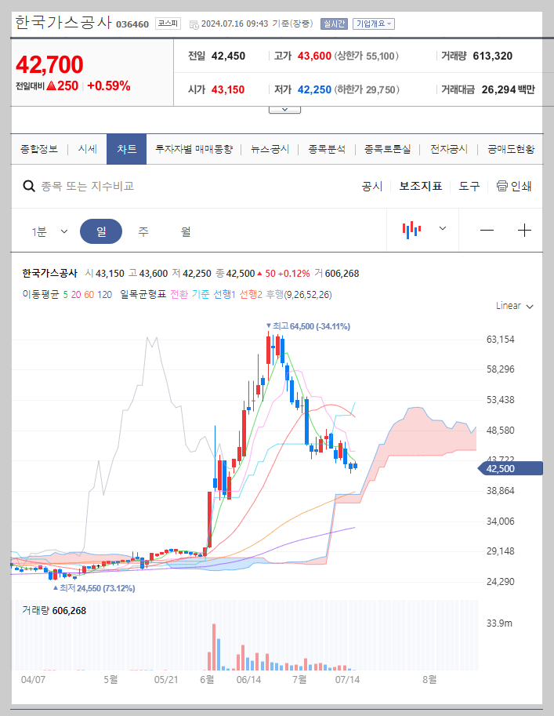Click the 전환 Ichimoku line label
554x716 pixels.
[x=179, y=295]
